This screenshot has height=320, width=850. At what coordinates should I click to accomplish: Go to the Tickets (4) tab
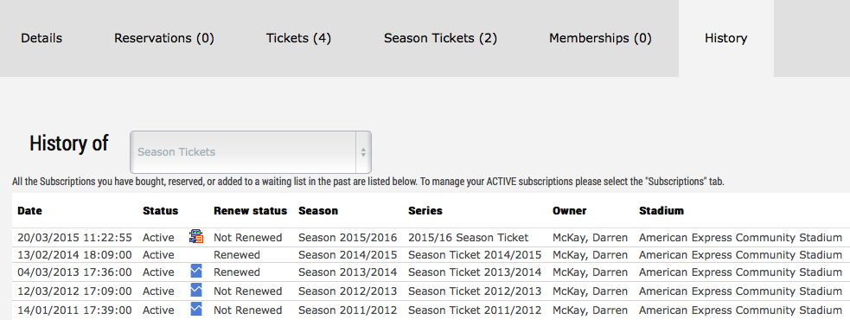(298, 39)
